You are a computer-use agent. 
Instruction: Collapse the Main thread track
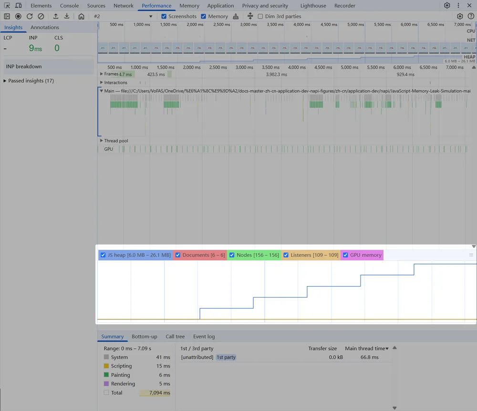coord(101,91)
